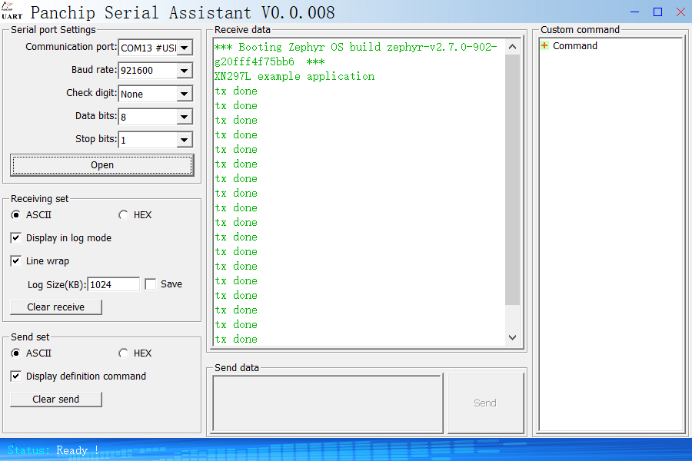The image size is (692, 461).
Task: Click the Receive data scrollbar thumb
Action: point(512,180)
